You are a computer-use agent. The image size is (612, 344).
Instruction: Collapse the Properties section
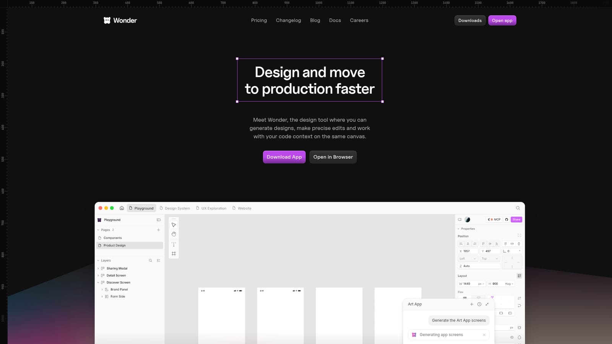458,229
